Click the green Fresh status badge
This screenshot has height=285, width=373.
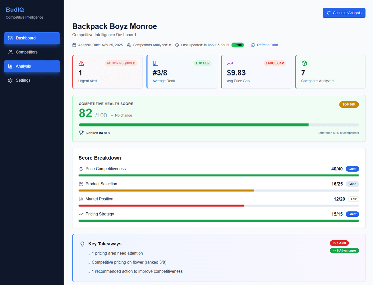pos(237,45)
